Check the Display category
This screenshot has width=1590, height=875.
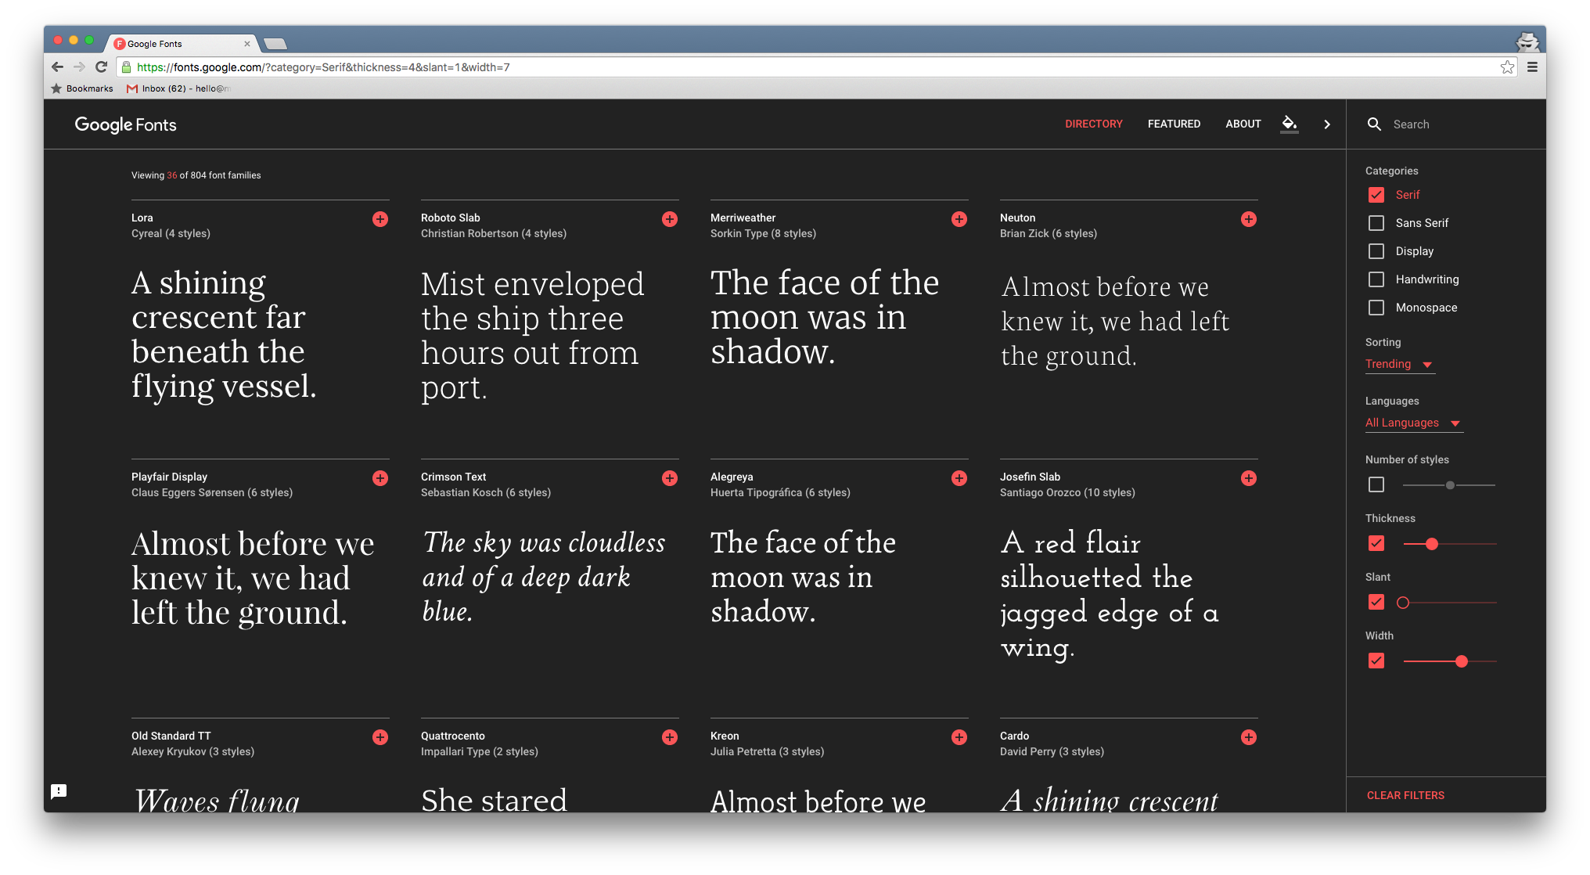[x=1376, y=251]
